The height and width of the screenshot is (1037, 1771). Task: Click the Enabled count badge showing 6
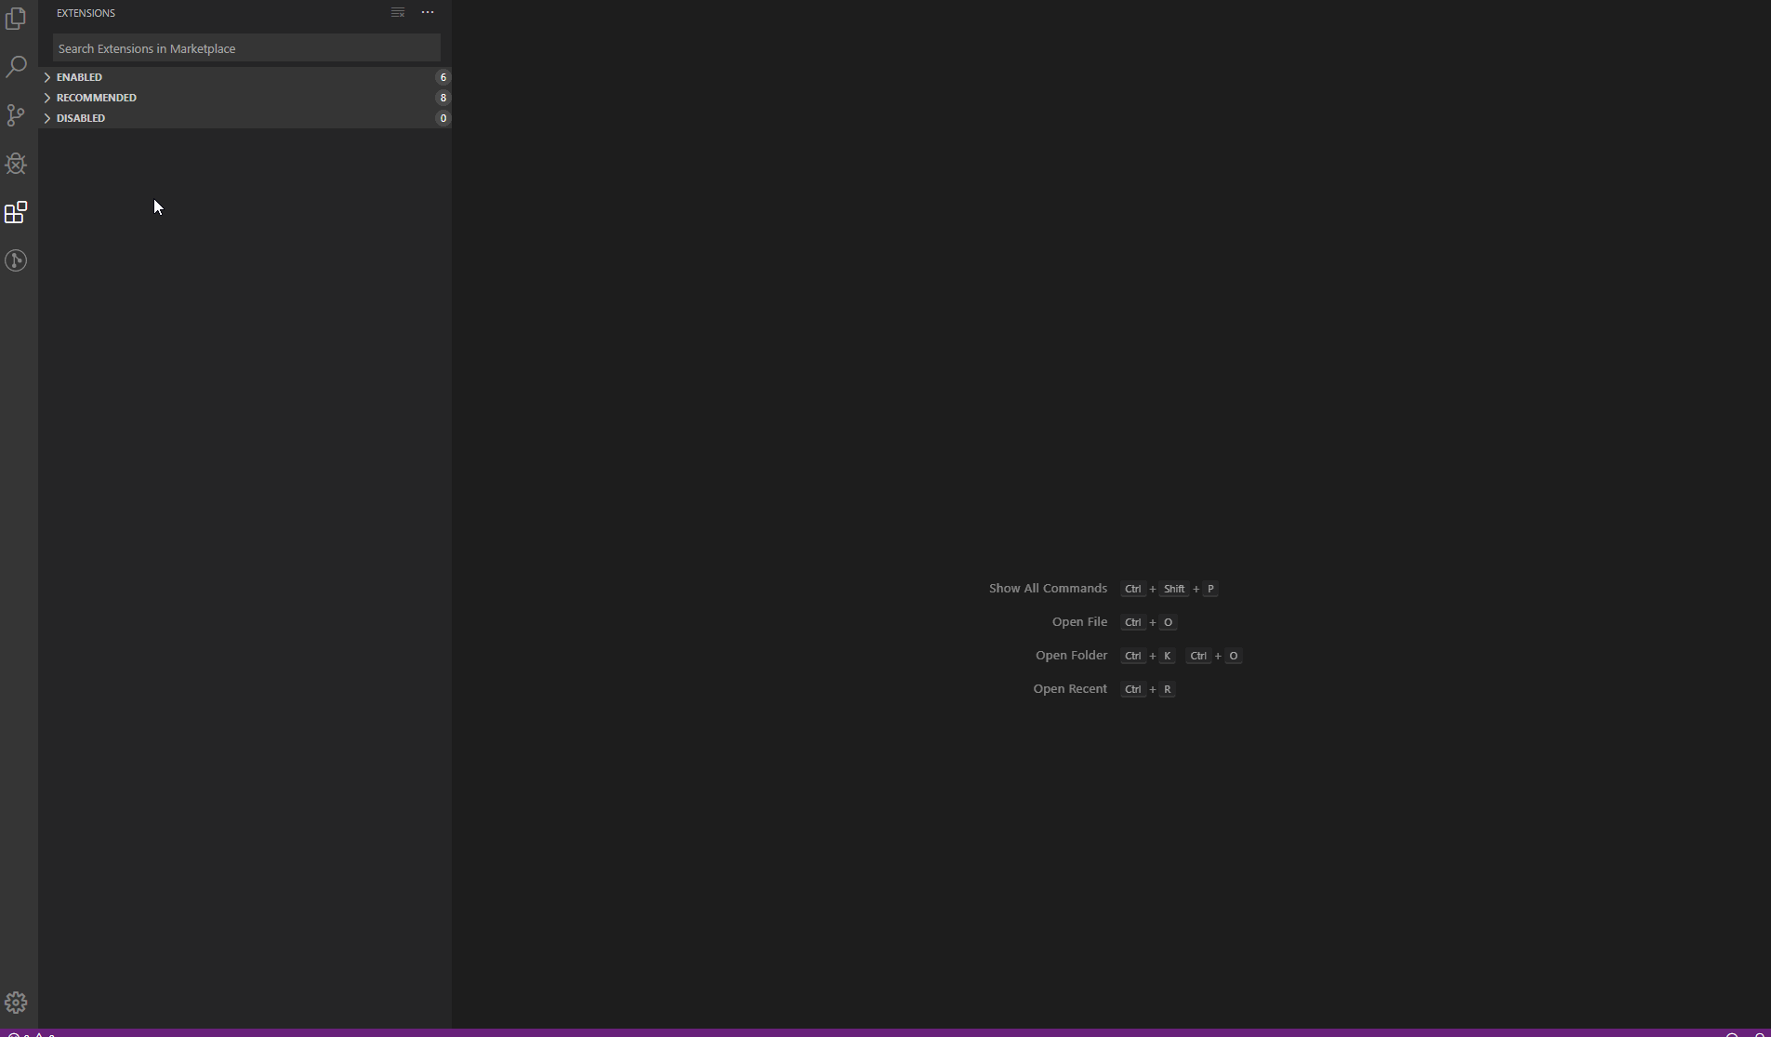pyautogui.click(x=443, y=77)
